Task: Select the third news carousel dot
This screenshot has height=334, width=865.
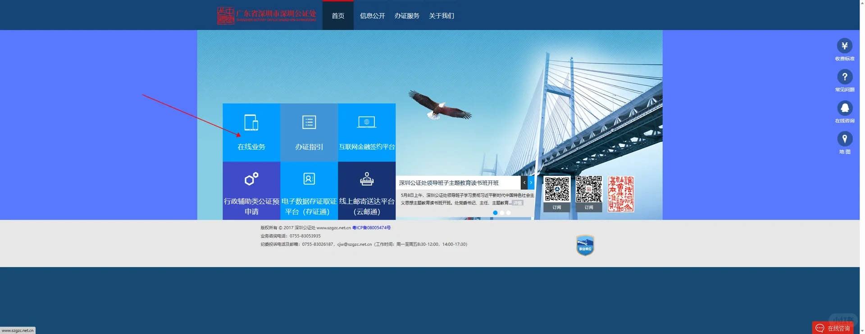Action: [509, 213]
